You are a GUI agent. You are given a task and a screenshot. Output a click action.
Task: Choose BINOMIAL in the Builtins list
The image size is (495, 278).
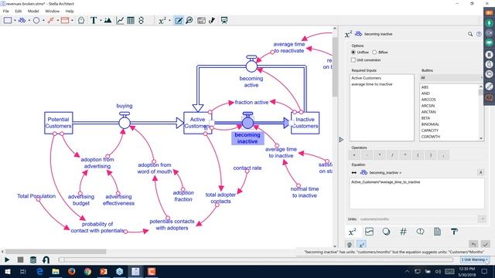click(430, 124)
